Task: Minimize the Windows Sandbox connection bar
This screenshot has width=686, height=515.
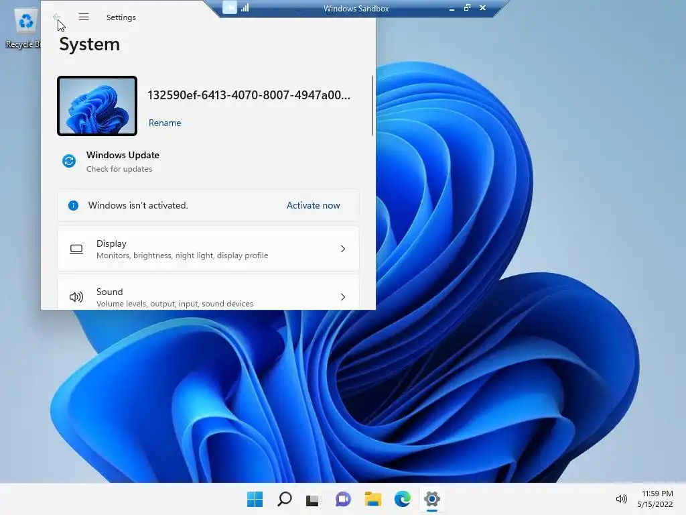Action: point(452,8)
